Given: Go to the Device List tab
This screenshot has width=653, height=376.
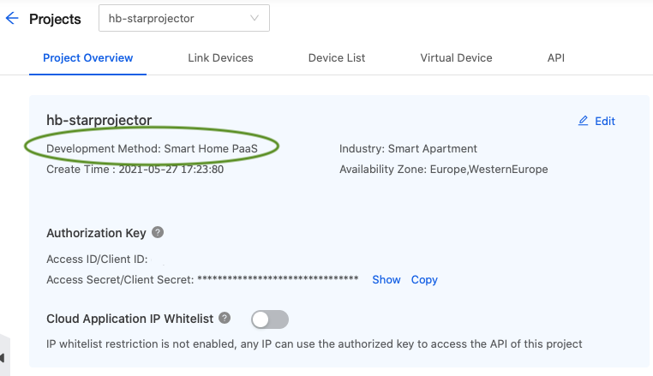Looking at the screenshot, I should [x=337, y=58].
